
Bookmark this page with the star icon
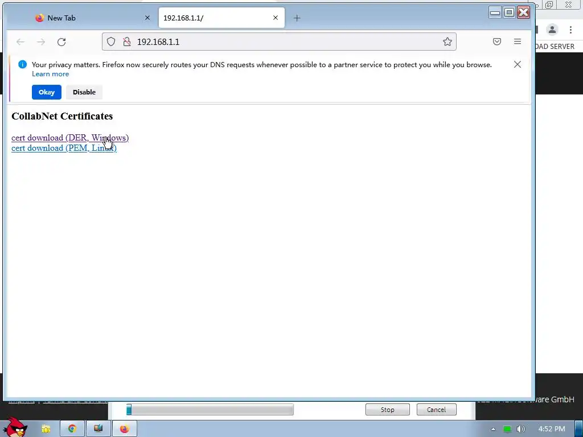[x=447, y=42]
